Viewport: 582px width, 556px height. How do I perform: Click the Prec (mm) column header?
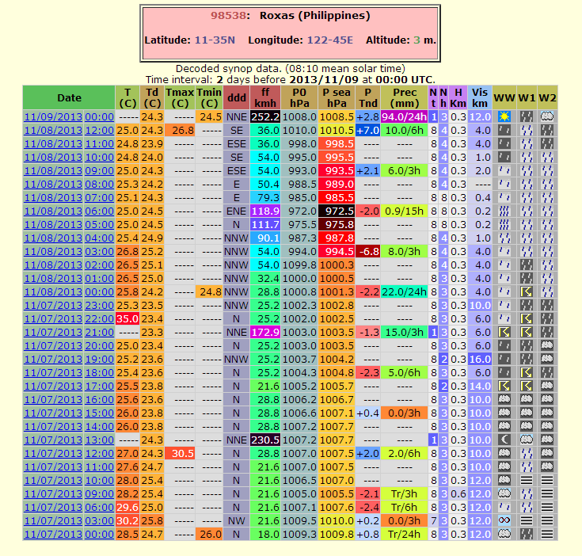[404, 97]
